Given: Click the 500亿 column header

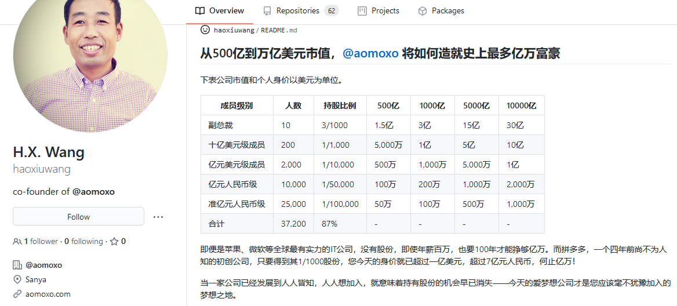Looking at the screenshot, I should point(388,105).
